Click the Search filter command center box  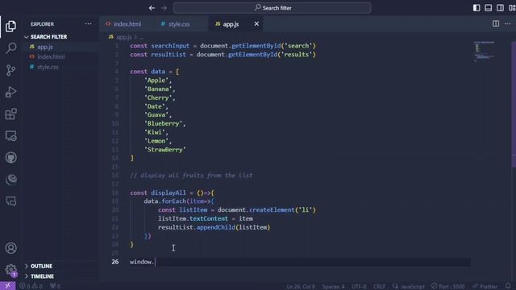pyautogui.click(x=273, y=8)
